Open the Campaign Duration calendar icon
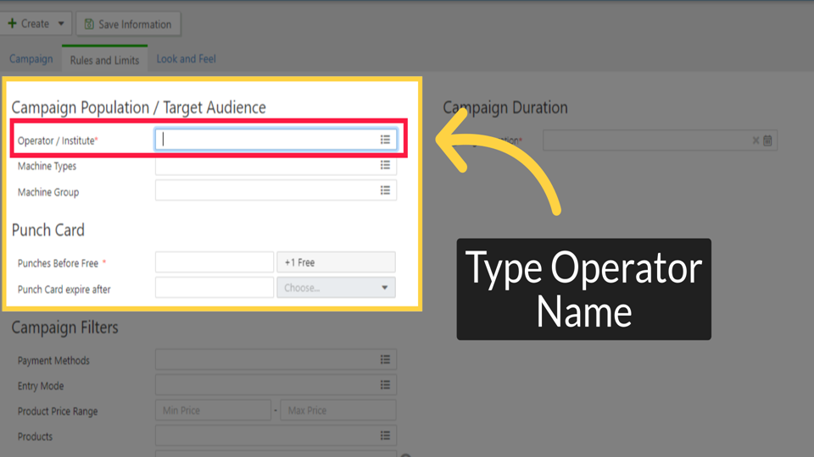The width and height of the screenshot is (814, 457). (x=768, y=140)
